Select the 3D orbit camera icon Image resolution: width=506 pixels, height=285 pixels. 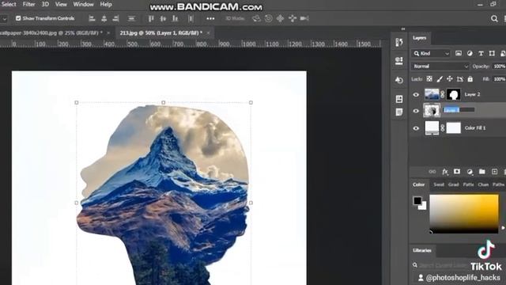click(256, 18)
